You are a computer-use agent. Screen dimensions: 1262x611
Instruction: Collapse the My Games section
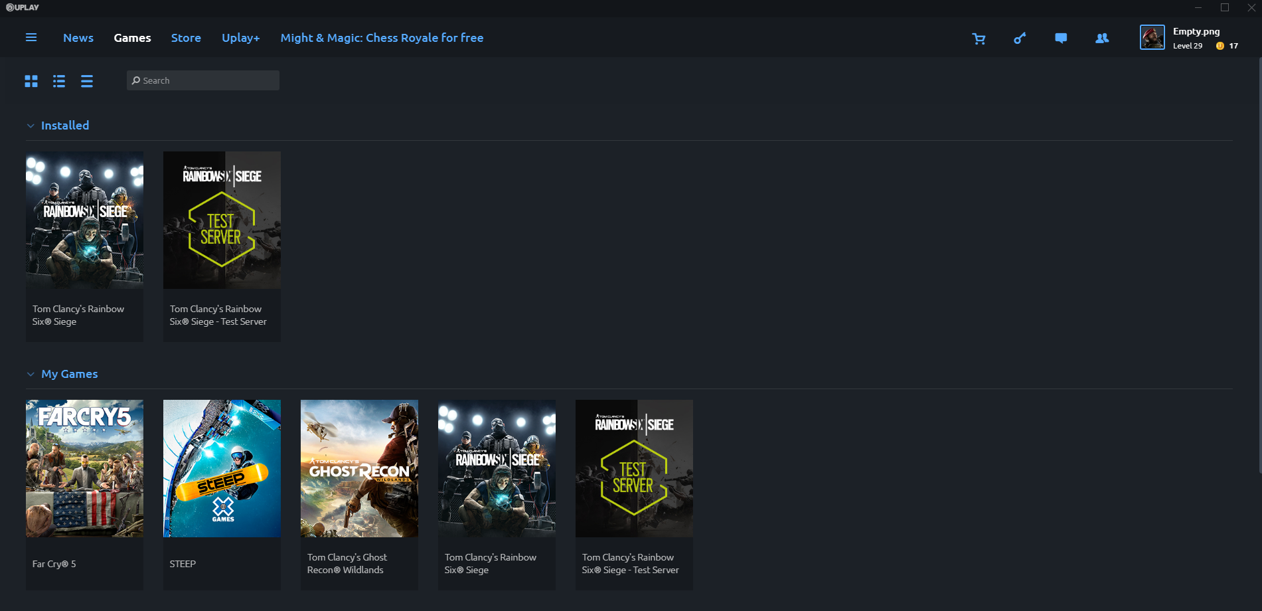pyautogui.click(x=31, y=375)
